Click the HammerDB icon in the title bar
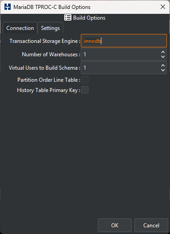 pyautogui.click(x=8, y=7)
